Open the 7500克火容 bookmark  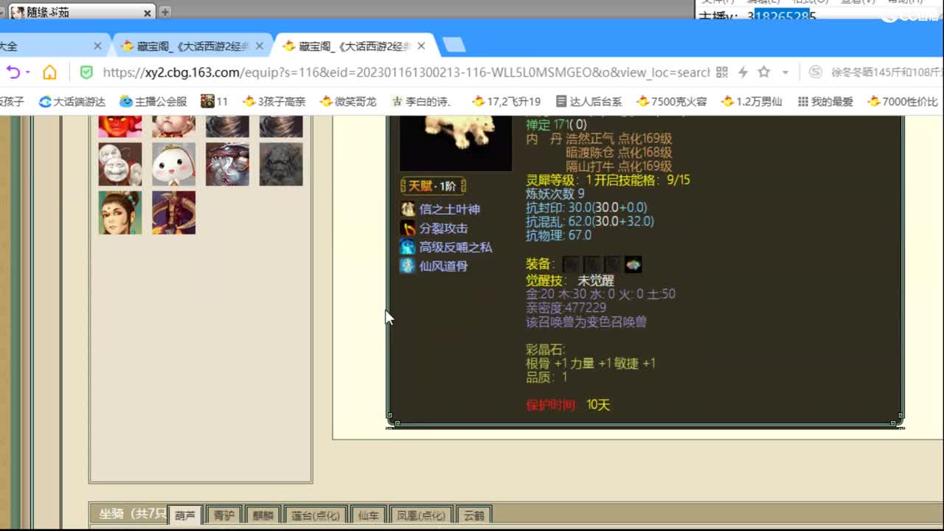pos(672,101)
